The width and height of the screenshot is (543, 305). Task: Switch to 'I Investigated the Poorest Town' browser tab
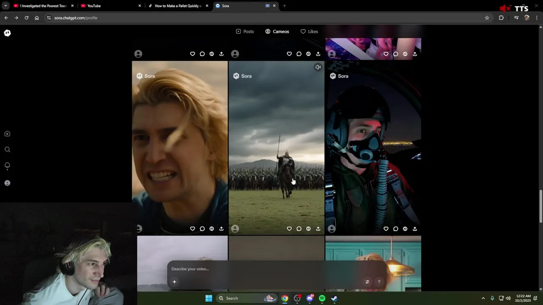[44, 6]
